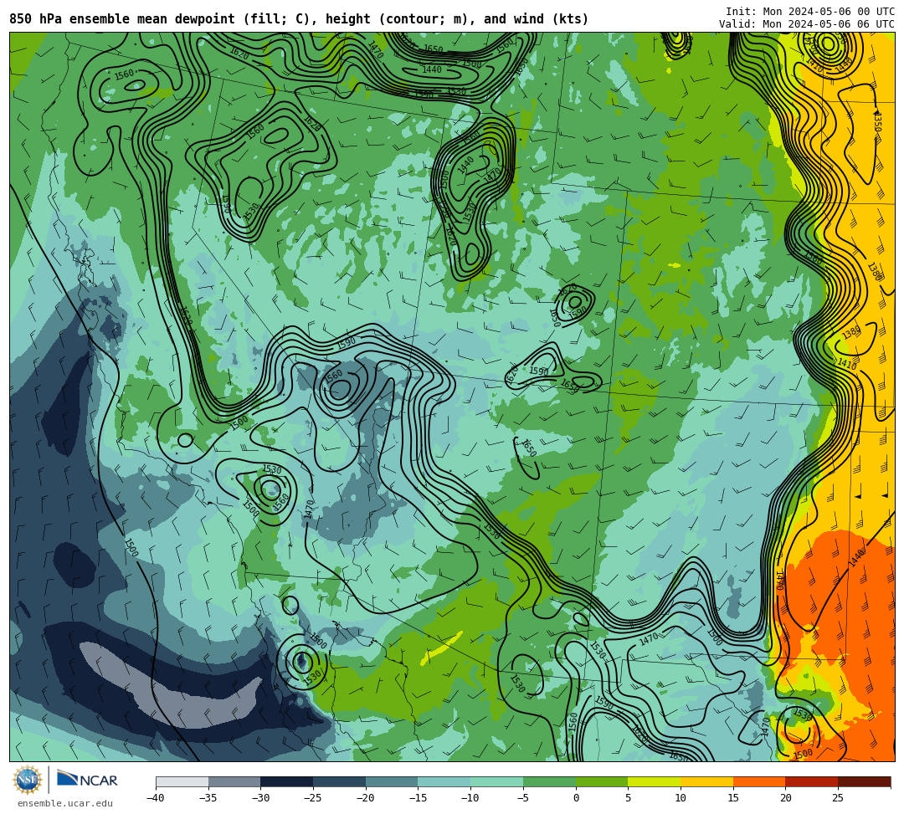Pick the -15 to -10 colorbar swatch
Image resolution: width=904 pixels, height=814 pixels.
tap(444, 781)
